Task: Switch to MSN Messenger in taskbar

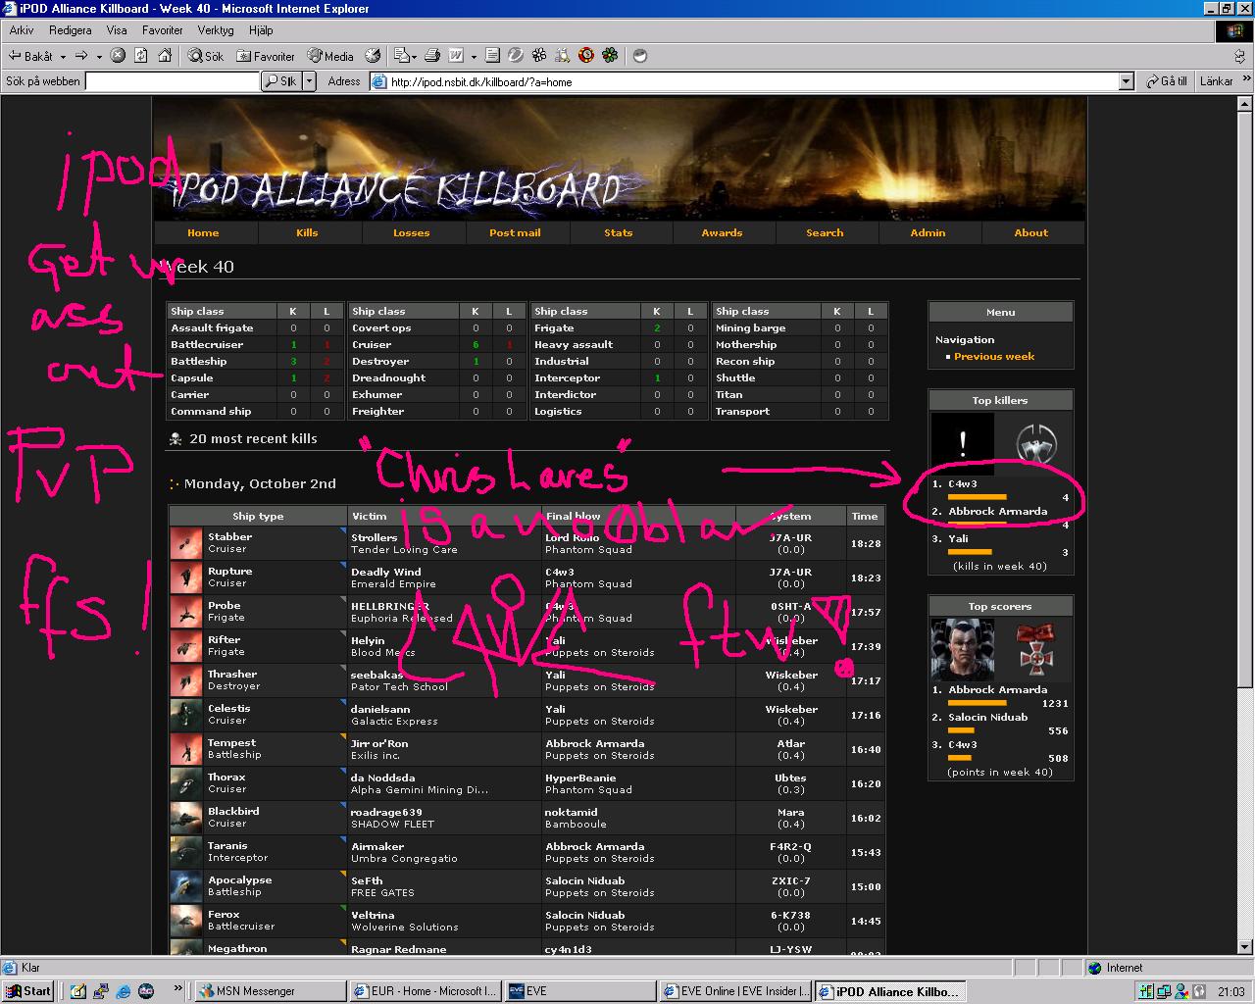Action: pos(270,991)
